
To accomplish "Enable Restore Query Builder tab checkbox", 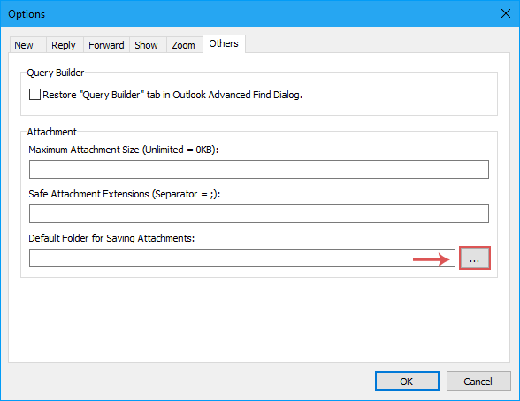I will click(x=34, y=95).
